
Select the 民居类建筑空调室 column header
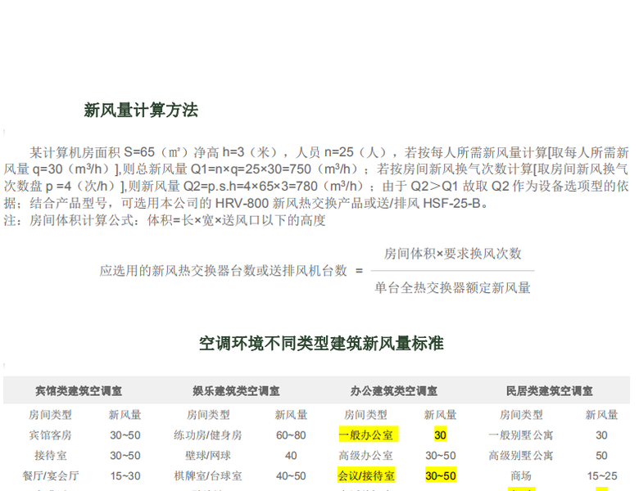tap(550, 392)
